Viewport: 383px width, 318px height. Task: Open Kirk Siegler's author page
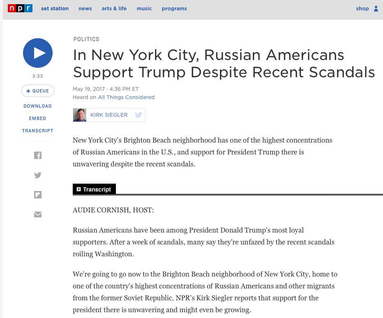point(109,115)
